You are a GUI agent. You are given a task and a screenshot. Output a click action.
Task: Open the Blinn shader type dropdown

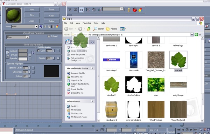click(27, 37)
